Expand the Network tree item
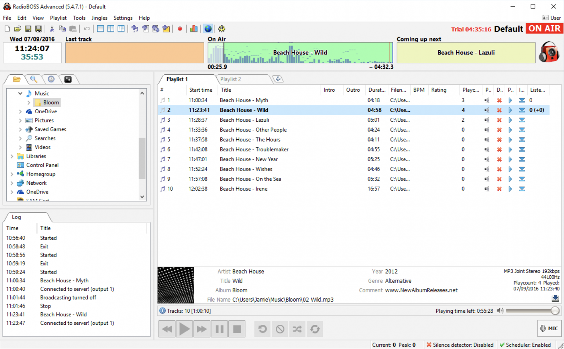 (11, 183)
